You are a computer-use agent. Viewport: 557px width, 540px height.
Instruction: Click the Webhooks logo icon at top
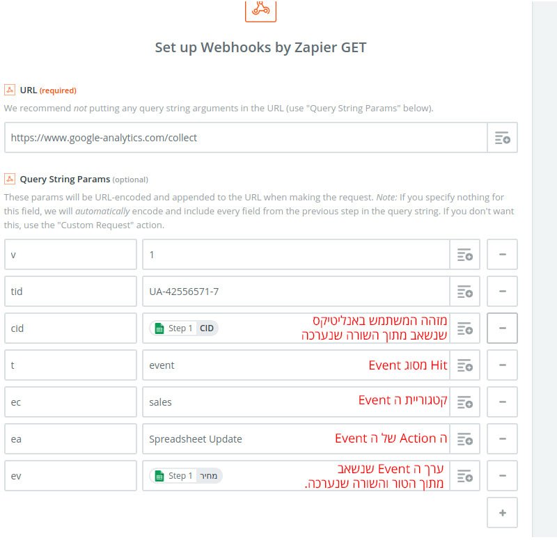point(260,10)
